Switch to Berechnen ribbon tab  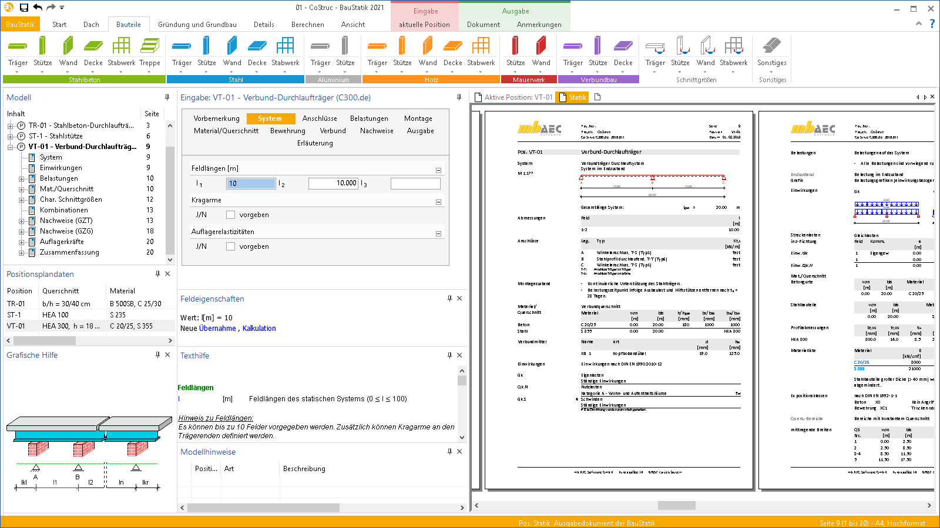coord(308,25)
